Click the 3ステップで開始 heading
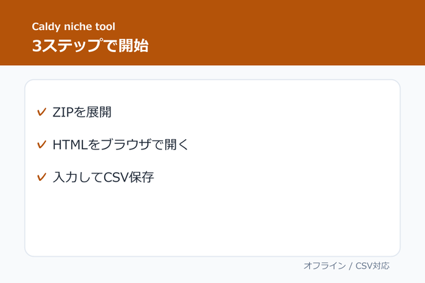This screenshot has width=425, height=283. click(x=90, y=45)
